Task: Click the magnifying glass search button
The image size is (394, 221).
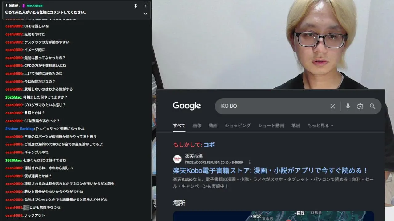Action: (x=372, y=106)
